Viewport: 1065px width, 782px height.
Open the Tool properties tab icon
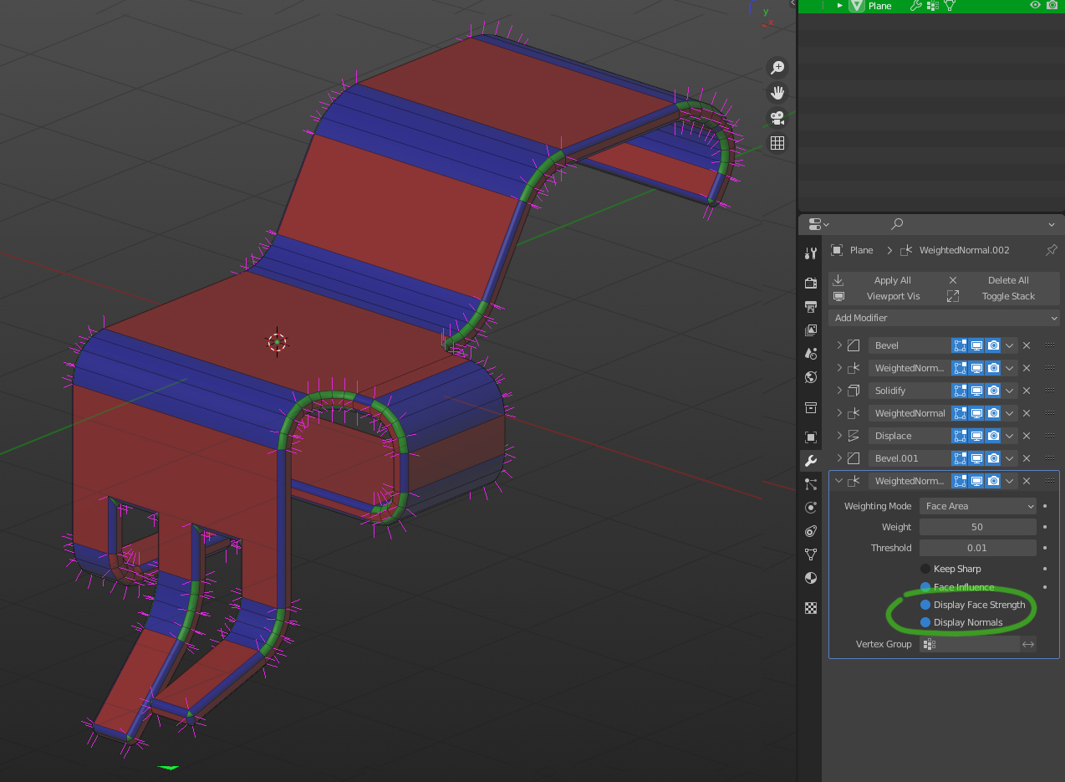coord(810,253)
